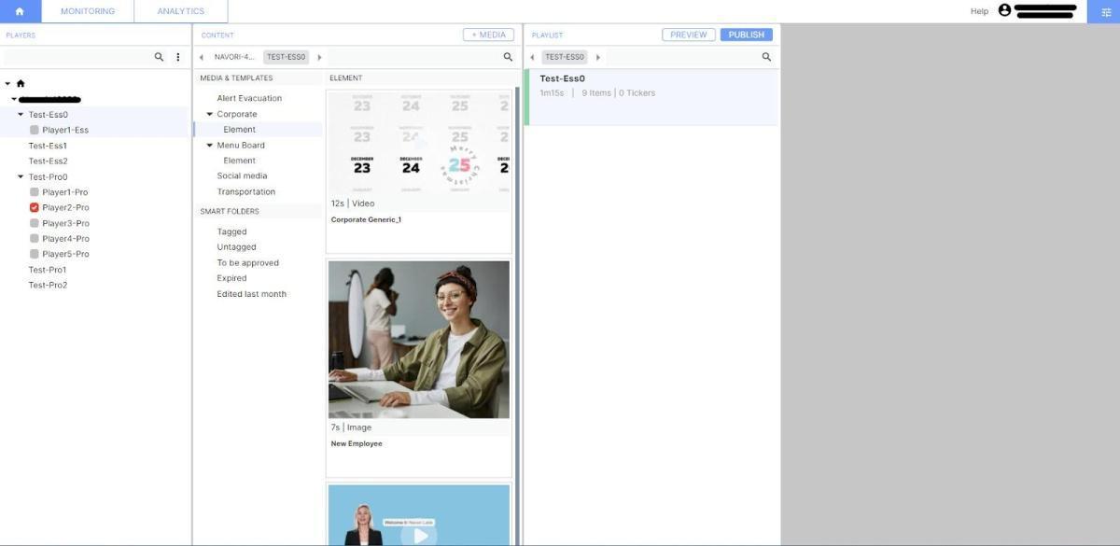Select NAVORI-4... breadcrumb in Content
1120x546 pixels.
click(234, 57)
